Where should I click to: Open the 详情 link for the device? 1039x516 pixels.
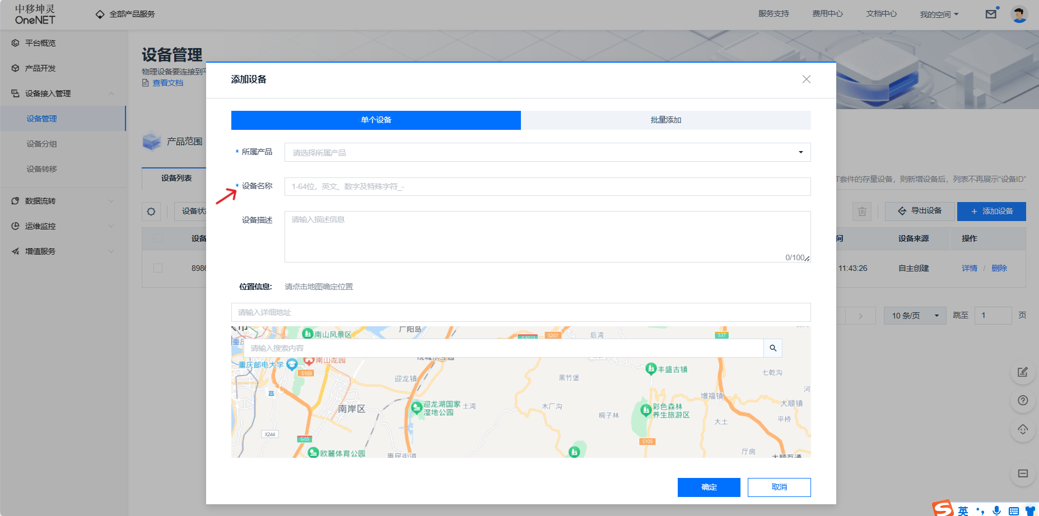click(970, 268)
